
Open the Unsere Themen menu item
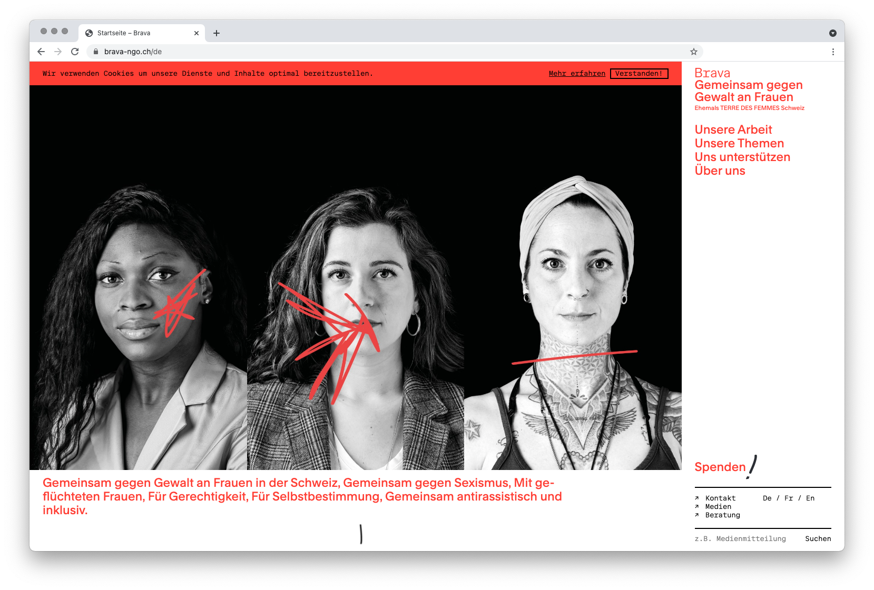point(739,143)
